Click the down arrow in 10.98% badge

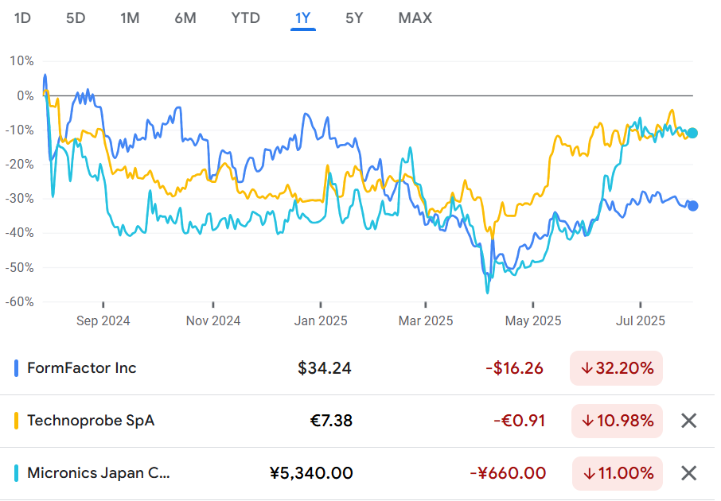click(x=587, y=421)
